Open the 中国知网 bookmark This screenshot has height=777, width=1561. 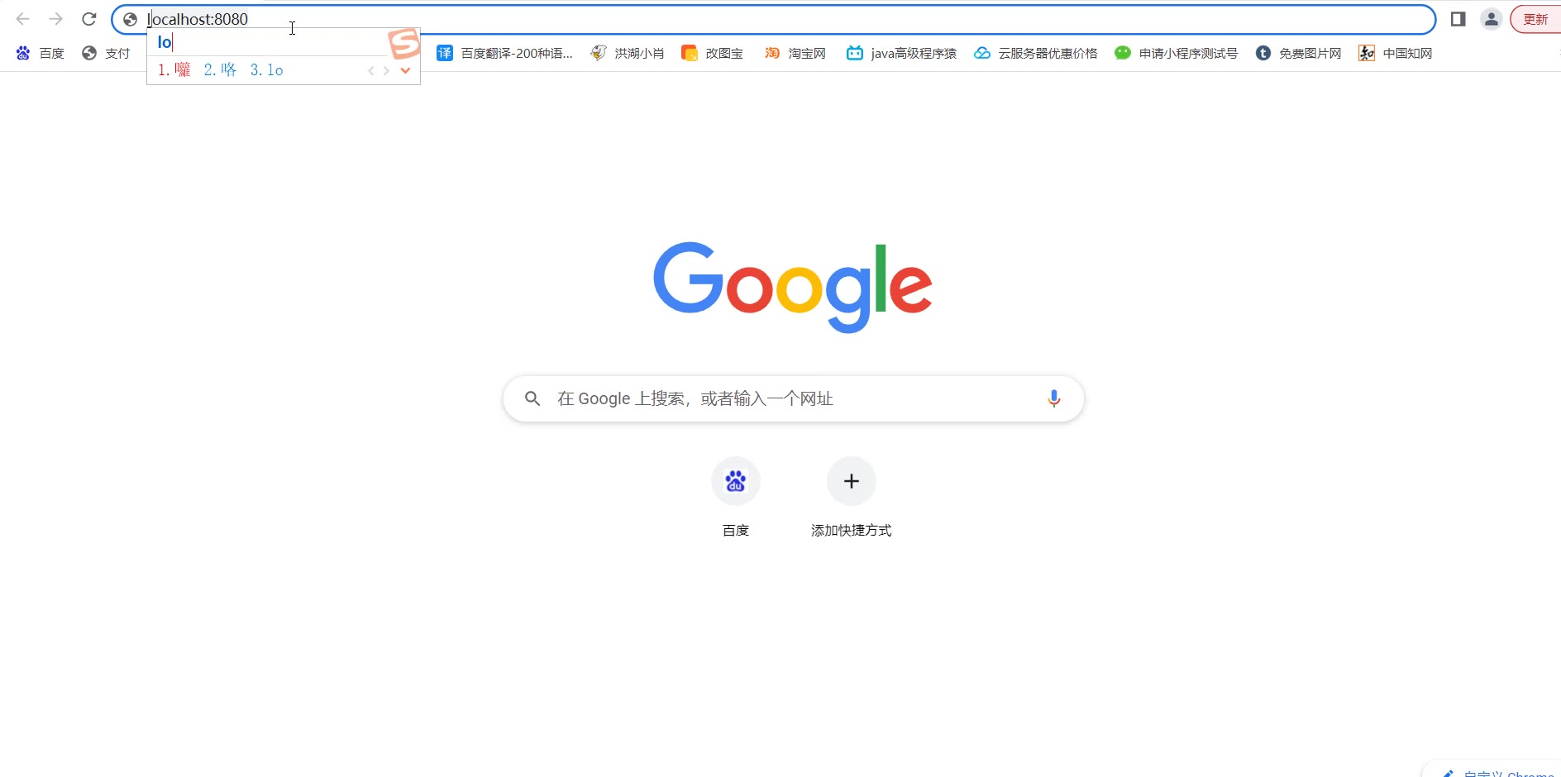tap(1395, 53)
